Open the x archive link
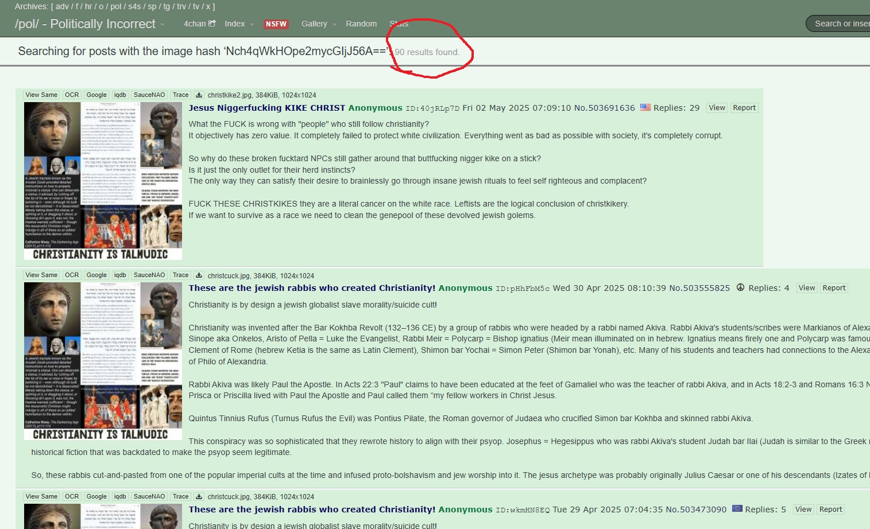870x529 pixels. tap(208, 6)
